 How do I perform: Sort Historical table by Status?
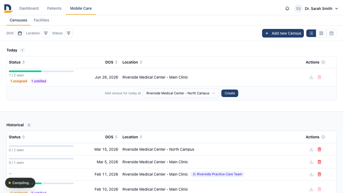coord(17,137)
